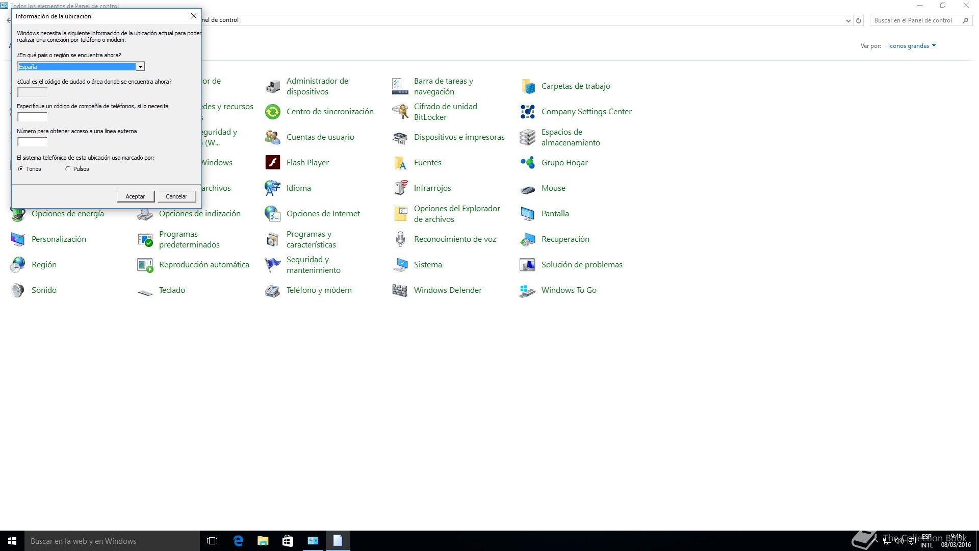Open the Sonido speaker icon
This screenshot has width=979, height=551.
[18, 290]
